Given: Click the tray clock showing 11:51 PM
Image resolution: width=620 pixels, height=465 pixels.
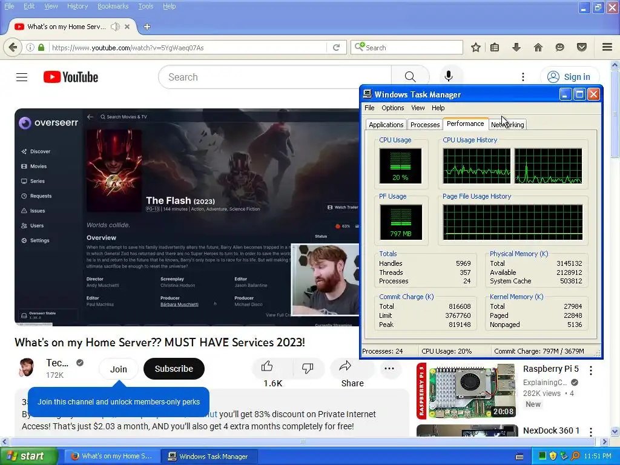Looking at the screenshot, I should point(598,457).
